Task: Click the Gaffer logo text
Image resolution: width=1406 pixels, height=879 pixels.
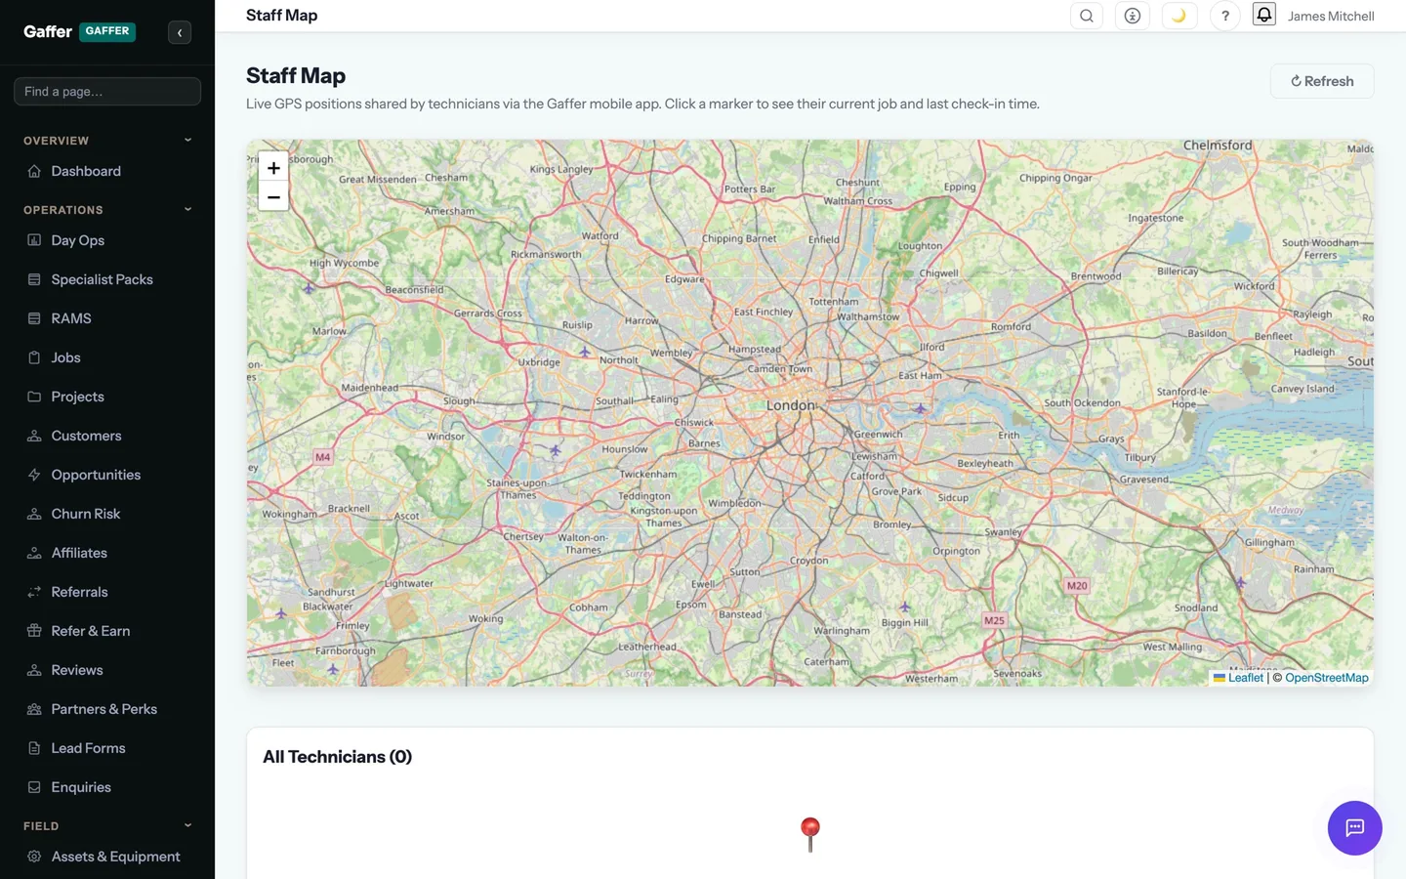Action: (48, 31)
